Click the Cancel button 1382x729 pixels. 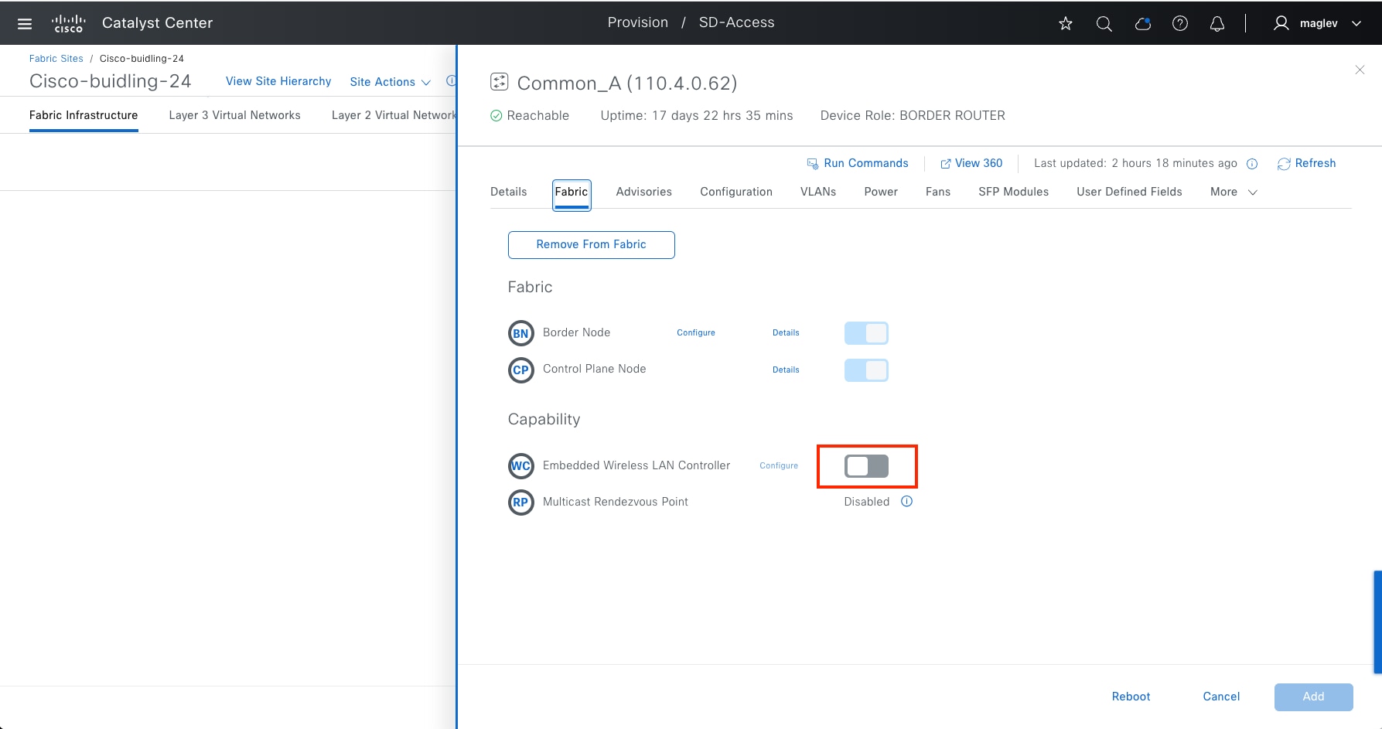pos(1221,697)
